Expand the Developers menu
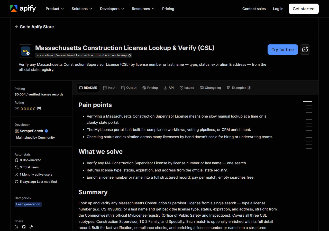This screenshot has height=231, width=329. (x=112, y=9)
